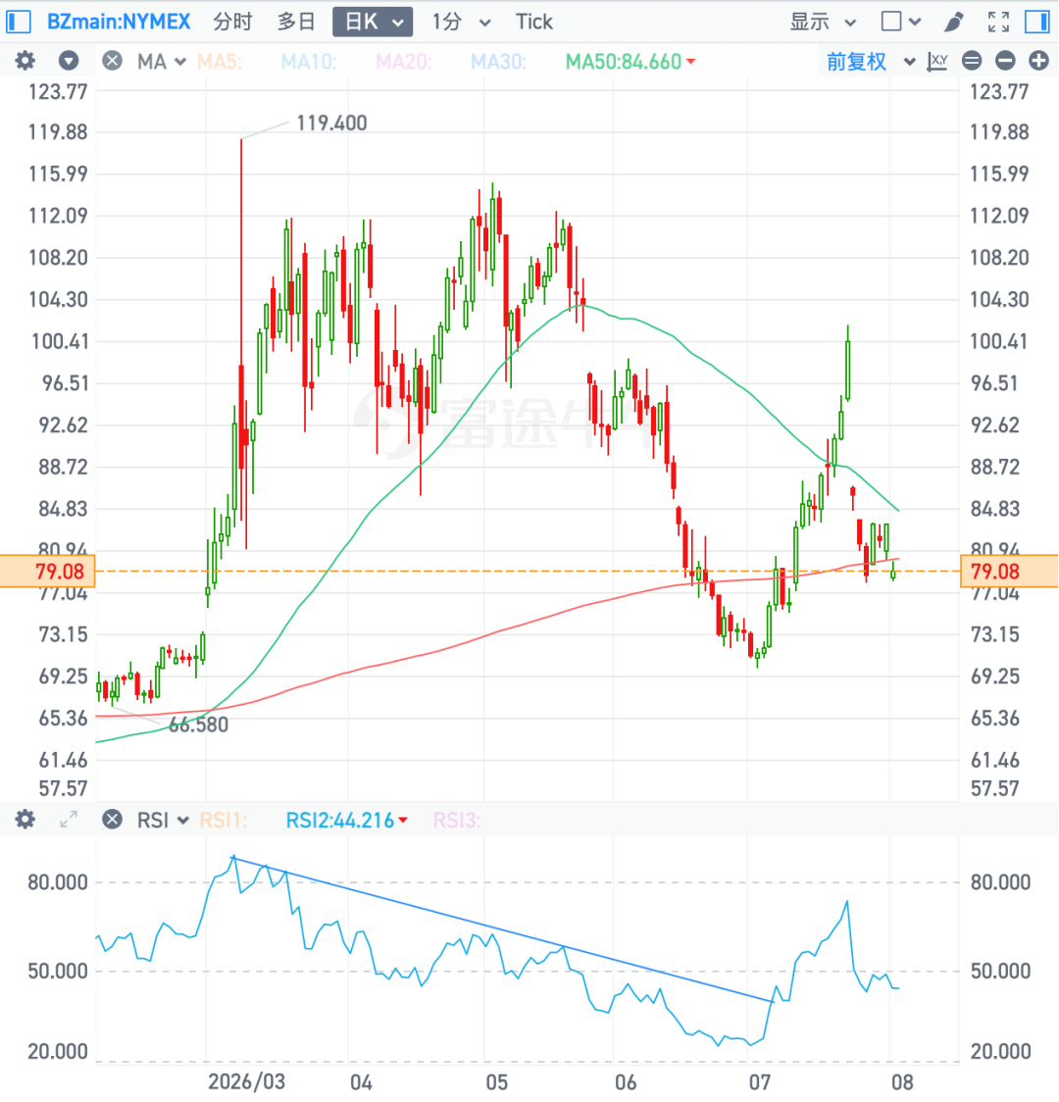Viewport: 1059px width, 1102px height.
Task: Zoom in with the plus icon
Action: pos(1038,61)
